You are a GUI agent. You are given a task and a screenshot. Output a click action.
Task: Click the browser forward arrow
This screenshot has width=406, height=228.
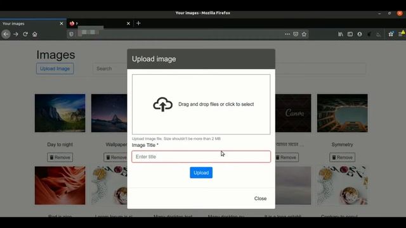pyautogui.click(x=15, y=34)
